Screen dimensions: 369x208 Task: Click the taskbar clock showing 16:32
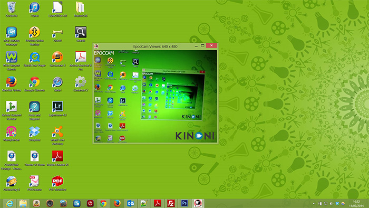pos(356,204)
